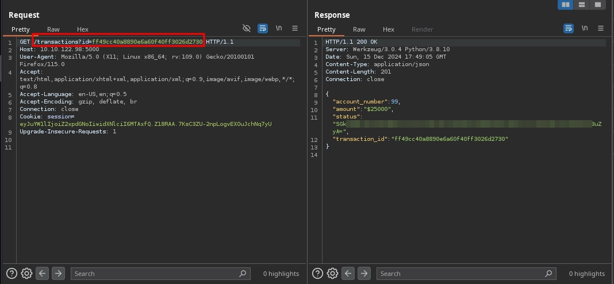
Task: Select tabbed layout icon at top right
Action: pyautogui.click(x=598, y=5)
